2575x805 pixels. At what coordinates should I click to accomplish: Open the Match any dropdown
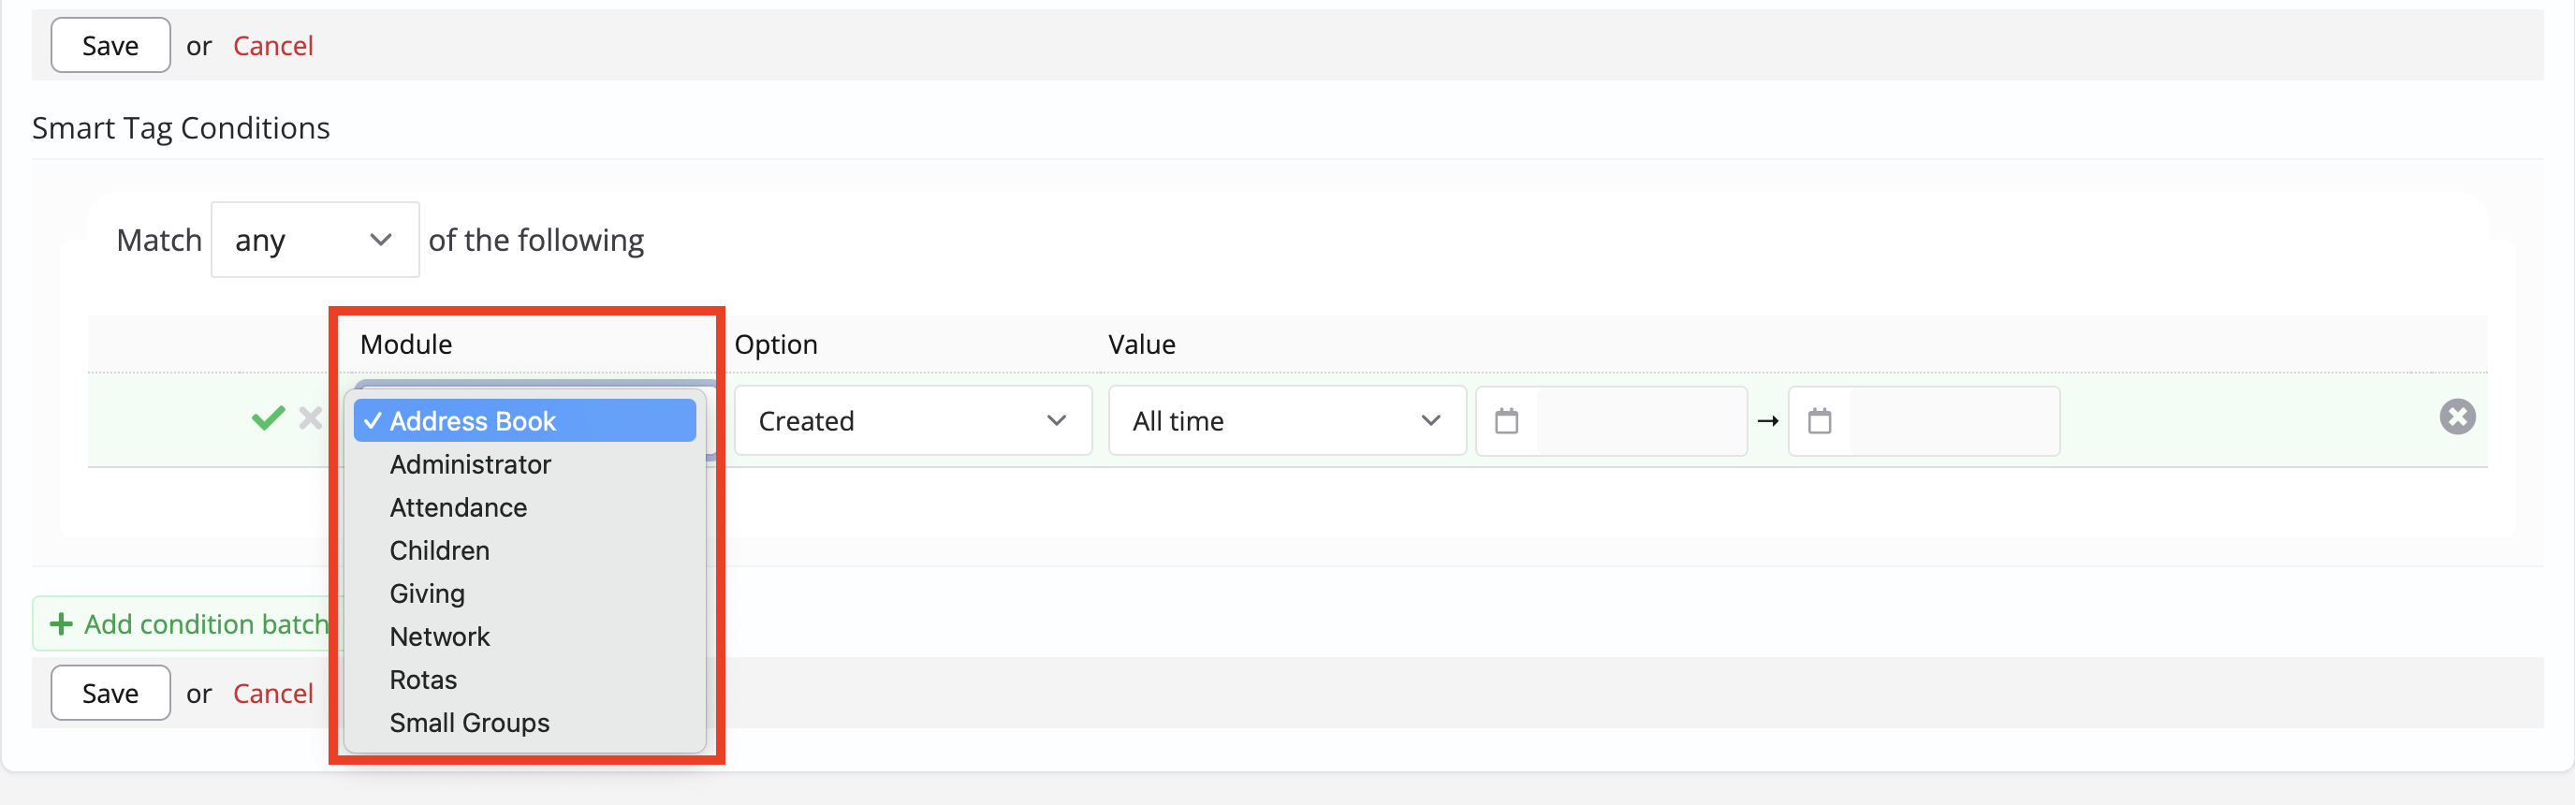click(x=315, y=240)
